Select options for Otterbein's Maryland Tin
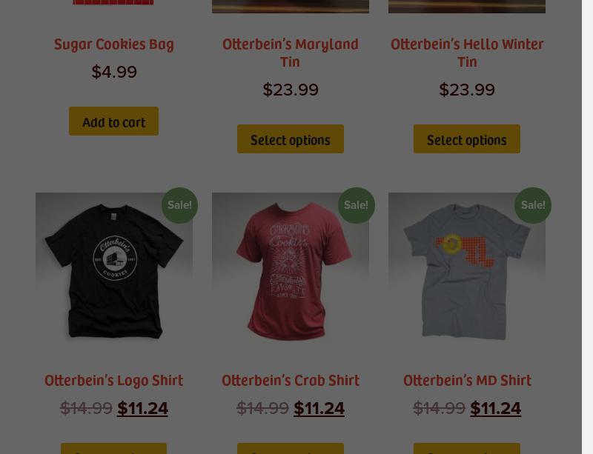Image resolution: width=593 pixels, height=454 pixels. [x=291, y=139]
